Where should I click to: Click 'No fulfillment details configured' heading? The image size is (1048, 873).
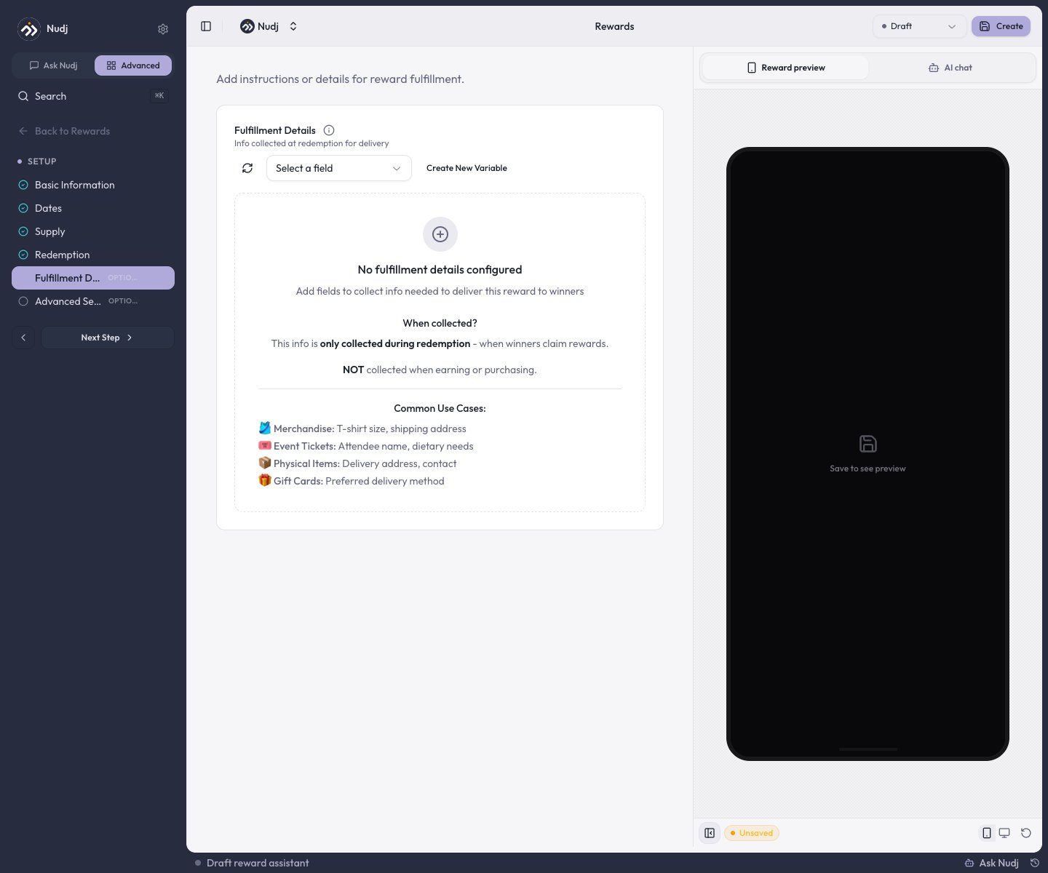(440, 269)
